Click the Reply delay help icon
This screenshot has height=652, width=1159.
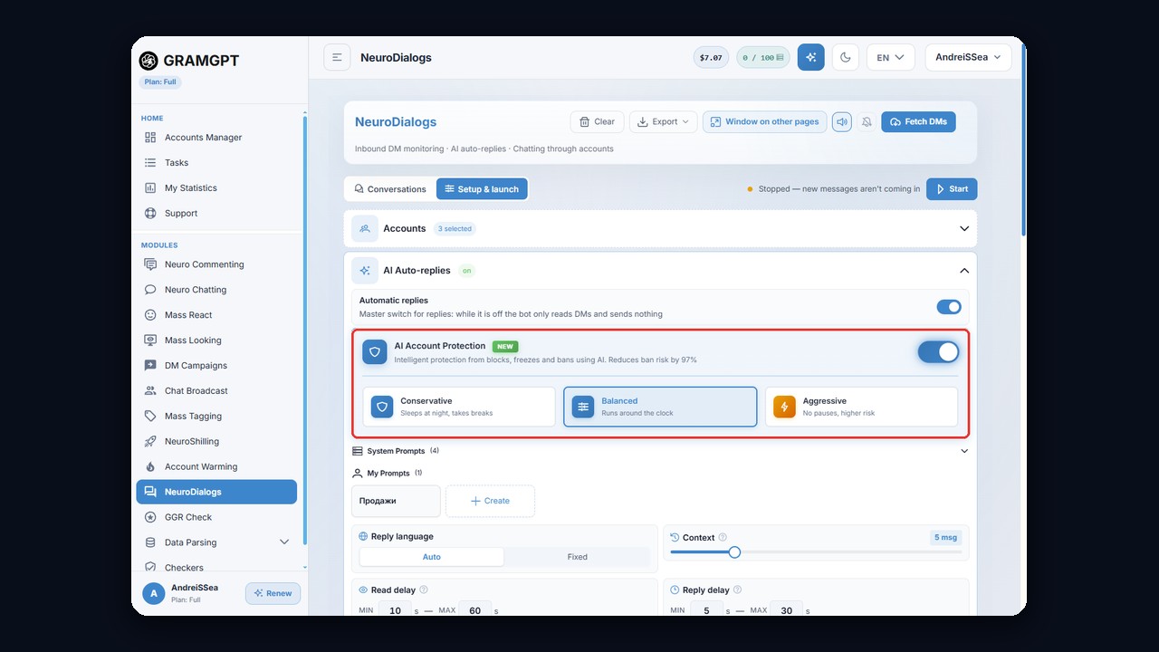(x=737, y=590)
